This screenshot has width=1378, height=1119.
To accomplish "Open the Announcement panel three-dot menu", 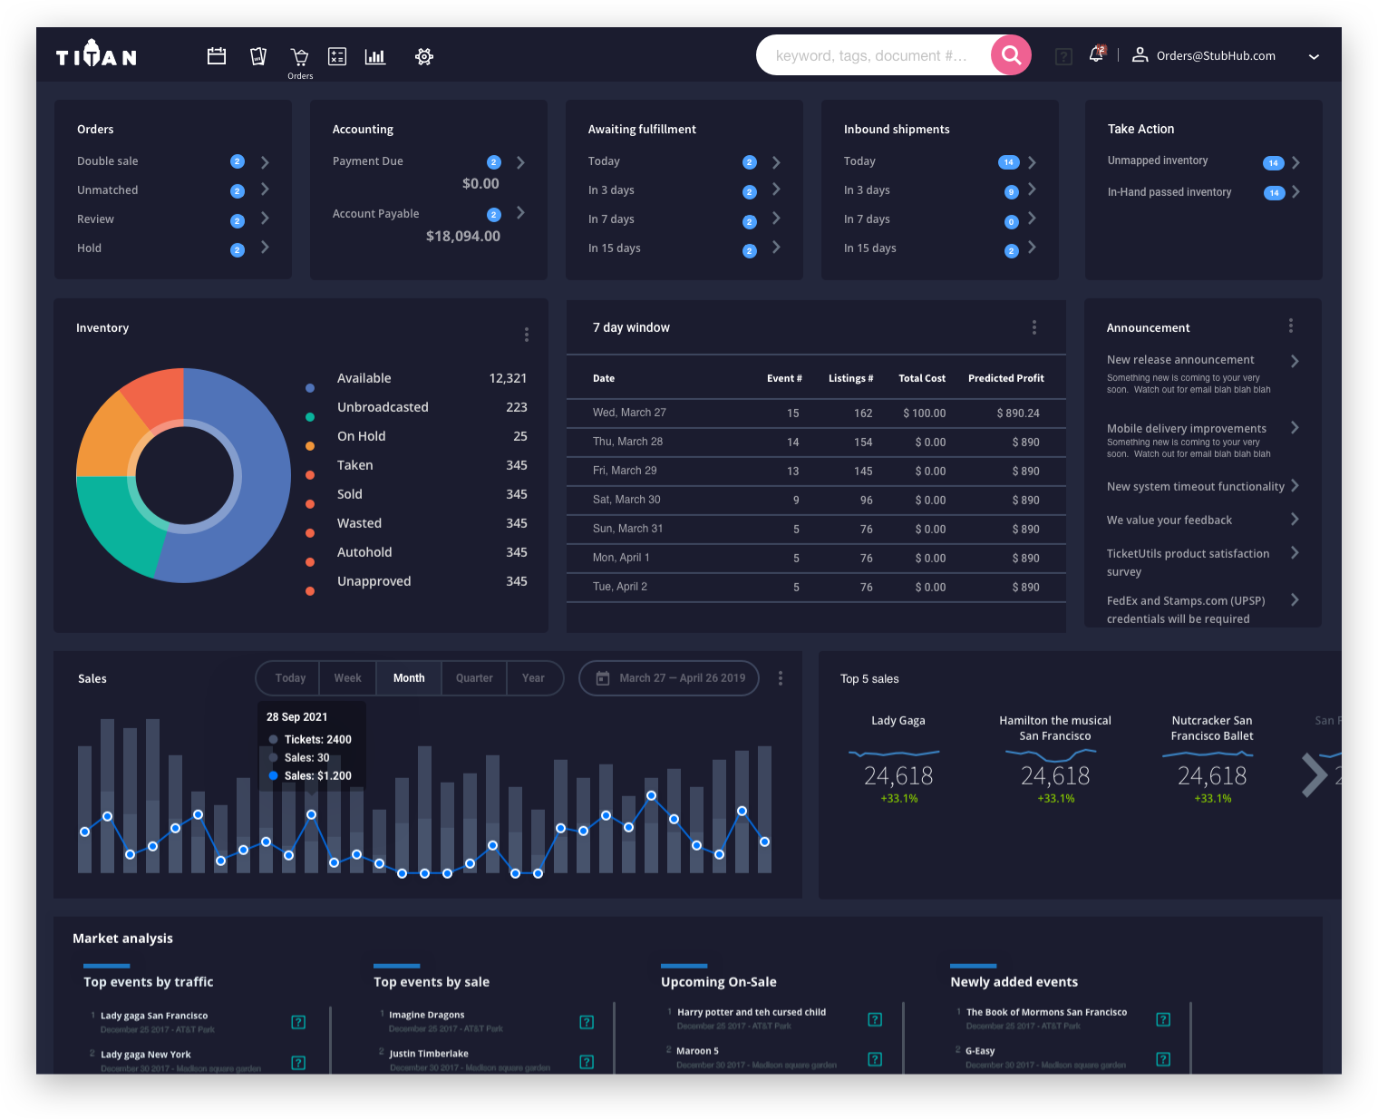I will pos(1291,326).
